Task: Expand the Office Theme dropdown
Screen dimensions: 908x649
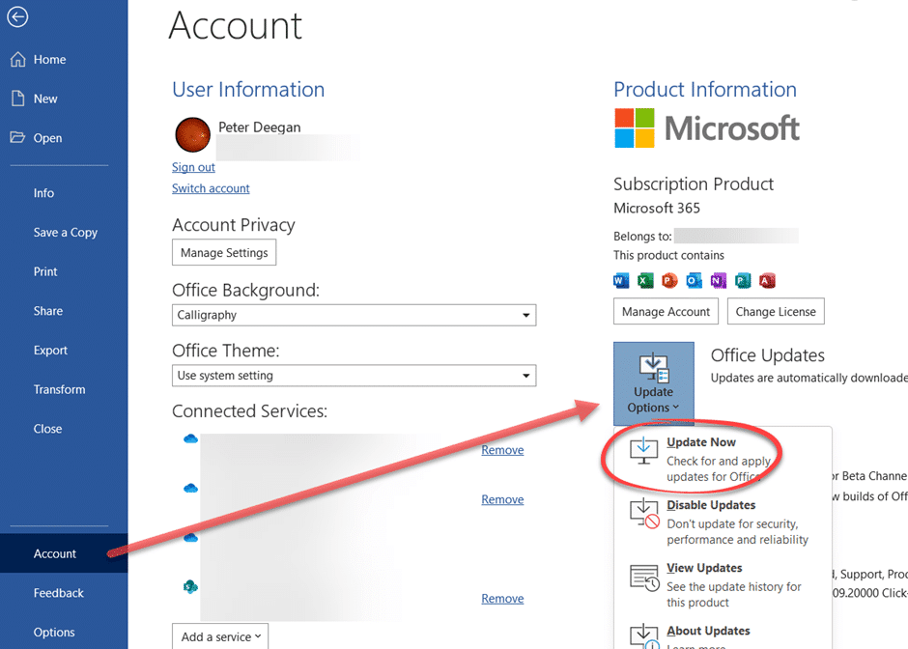Action: click(525, 376)
